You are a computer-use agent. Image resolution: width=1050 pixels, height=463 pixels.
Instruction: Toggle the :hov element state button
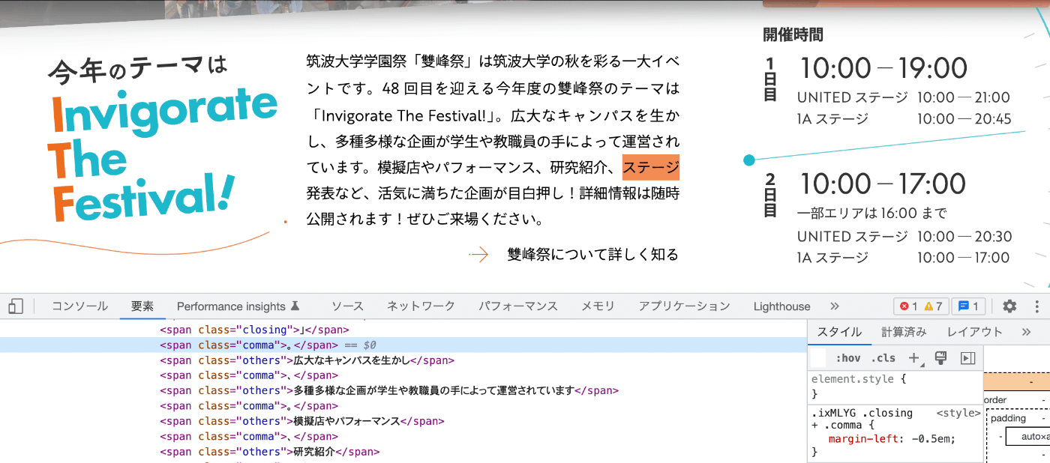[847, 358]
